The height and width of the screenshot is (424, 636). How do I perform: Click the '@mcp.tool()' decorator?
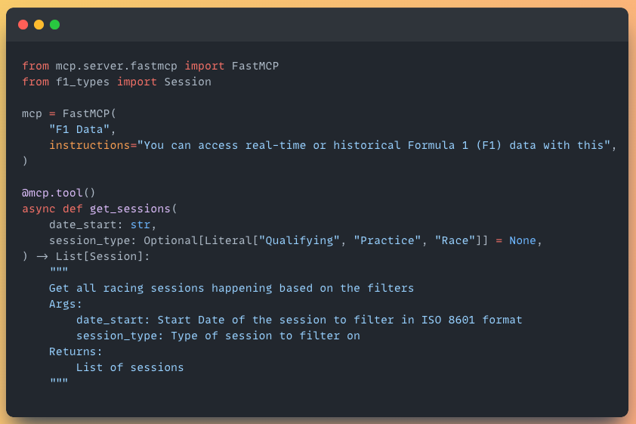[59, 193]
